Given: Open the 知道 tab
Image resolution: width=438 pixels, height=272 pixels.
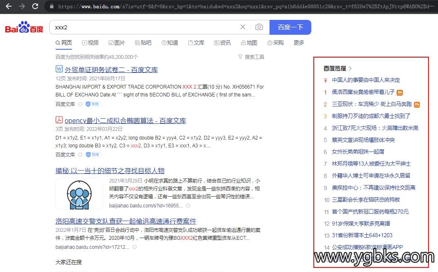Looking at the screenshot, I should coord(170,43).
